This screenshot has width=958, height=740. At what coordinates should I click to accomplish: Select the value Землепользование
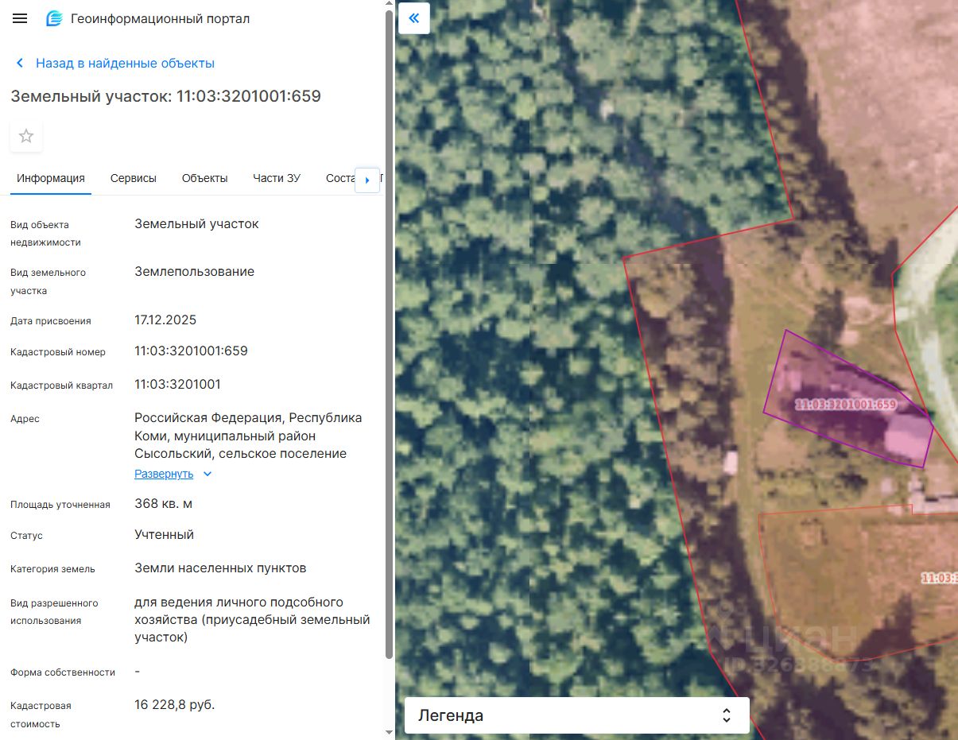pos(195,272)
